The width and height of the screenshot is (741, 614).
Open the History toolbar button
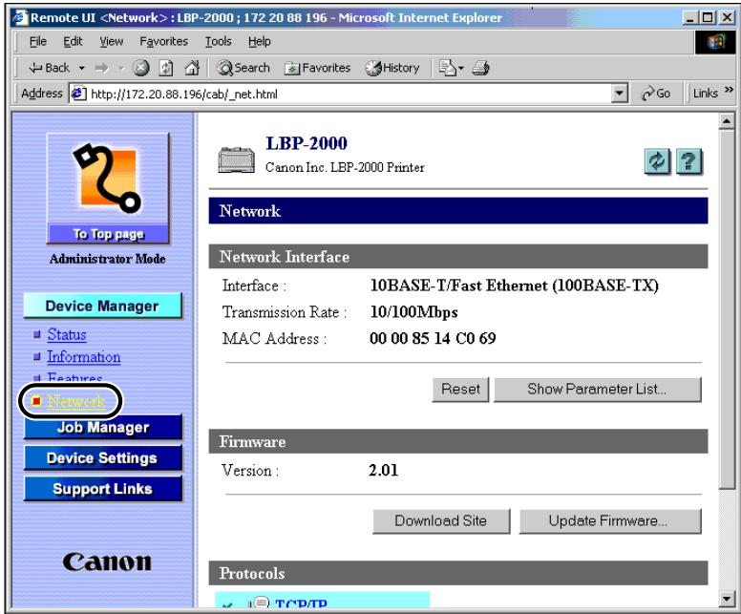point(392,68)
